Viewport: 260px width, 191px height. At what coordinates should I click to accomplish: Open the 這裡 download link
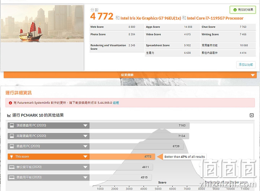116,103
